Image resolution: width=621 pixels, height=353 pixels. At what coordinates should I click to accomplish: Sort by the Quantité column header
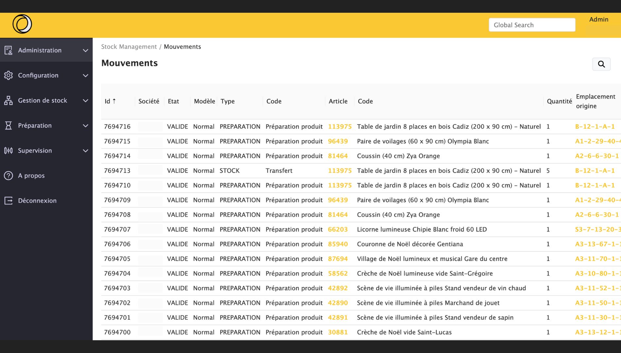click(x=559, y=101)
